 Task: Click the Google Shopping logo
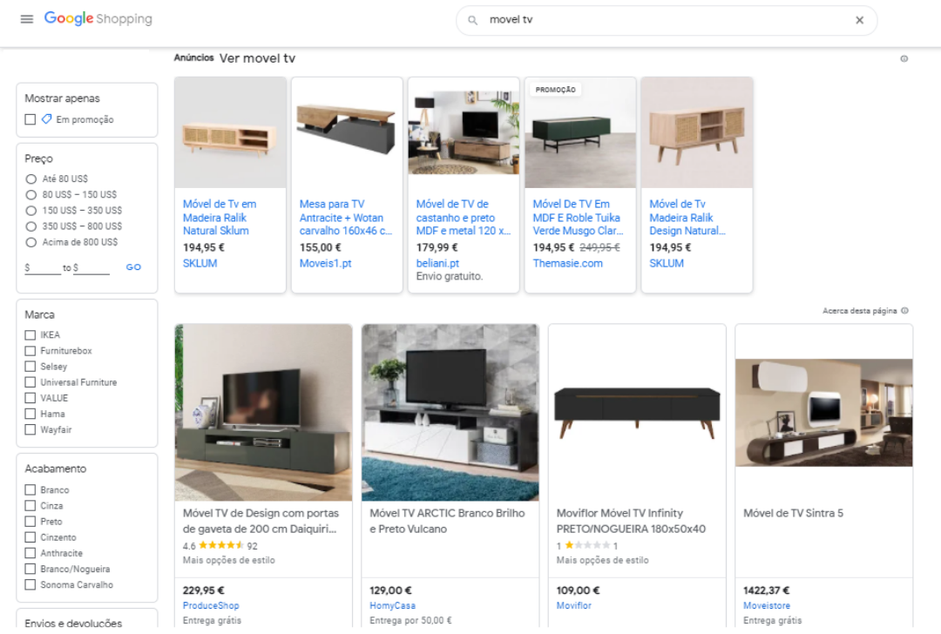point(98,18)
